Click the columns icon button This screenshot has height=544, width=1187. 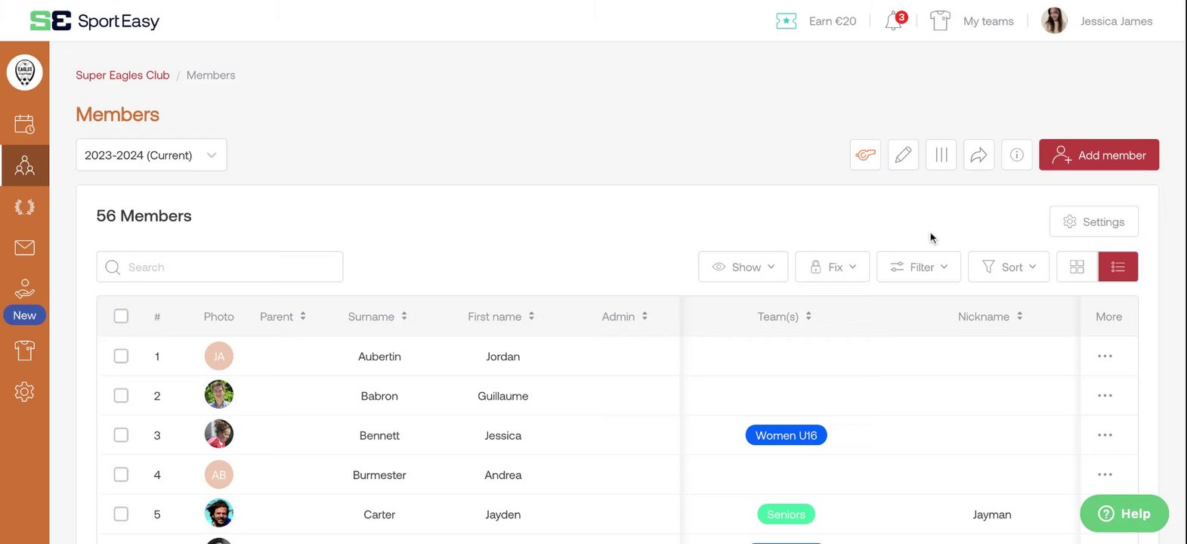tap(941, 155)
